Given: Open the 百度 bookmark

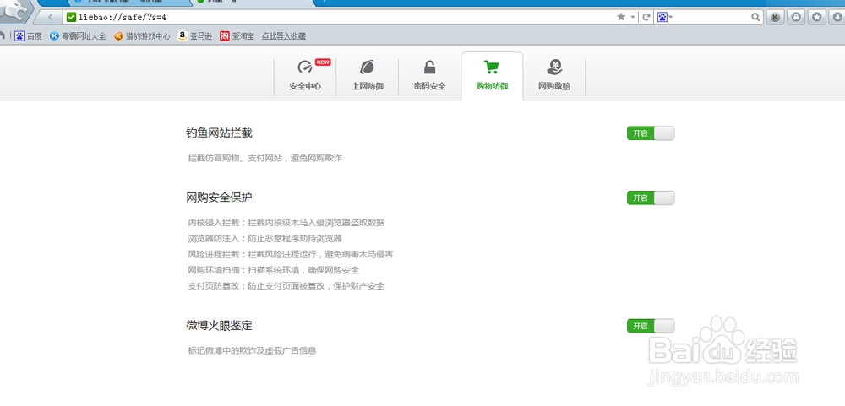Looking at the screenshot, I should click(x=28, y=36).
